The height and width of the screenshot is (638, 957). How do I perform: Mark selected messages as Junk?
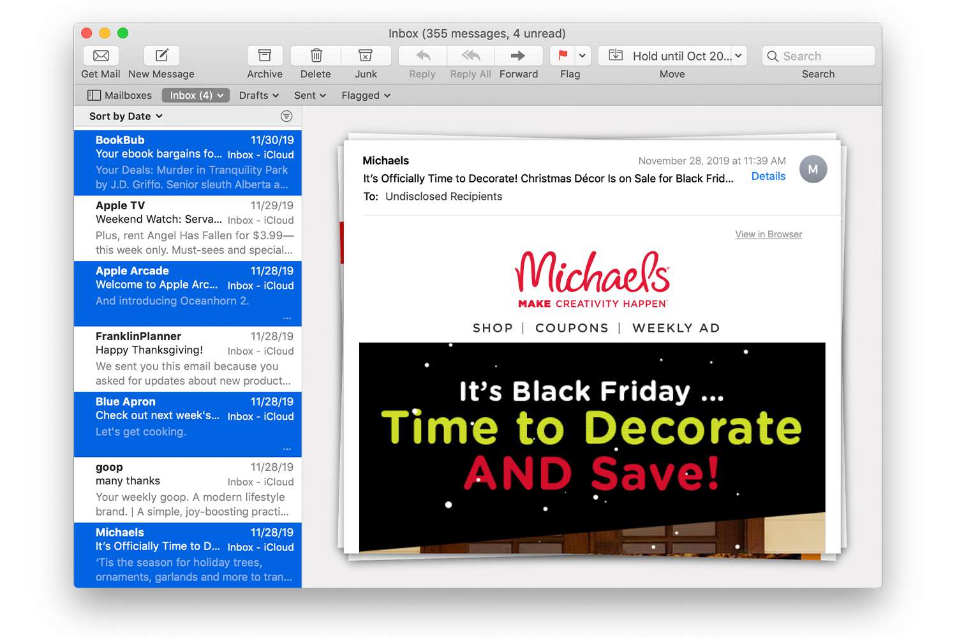[366, 56]
